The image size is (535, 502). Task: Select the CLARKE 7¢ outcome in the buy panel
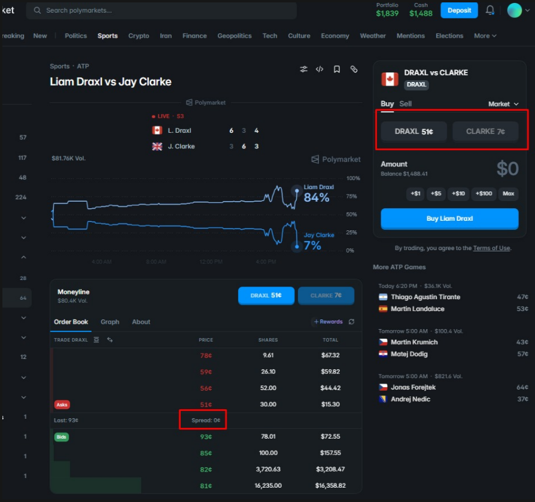(485, 131)
